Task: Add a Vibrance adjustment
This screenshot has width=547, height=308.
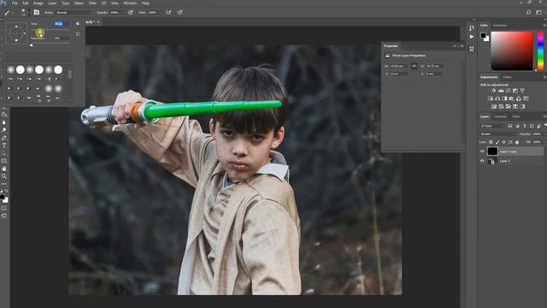Action: coord(522,91)
